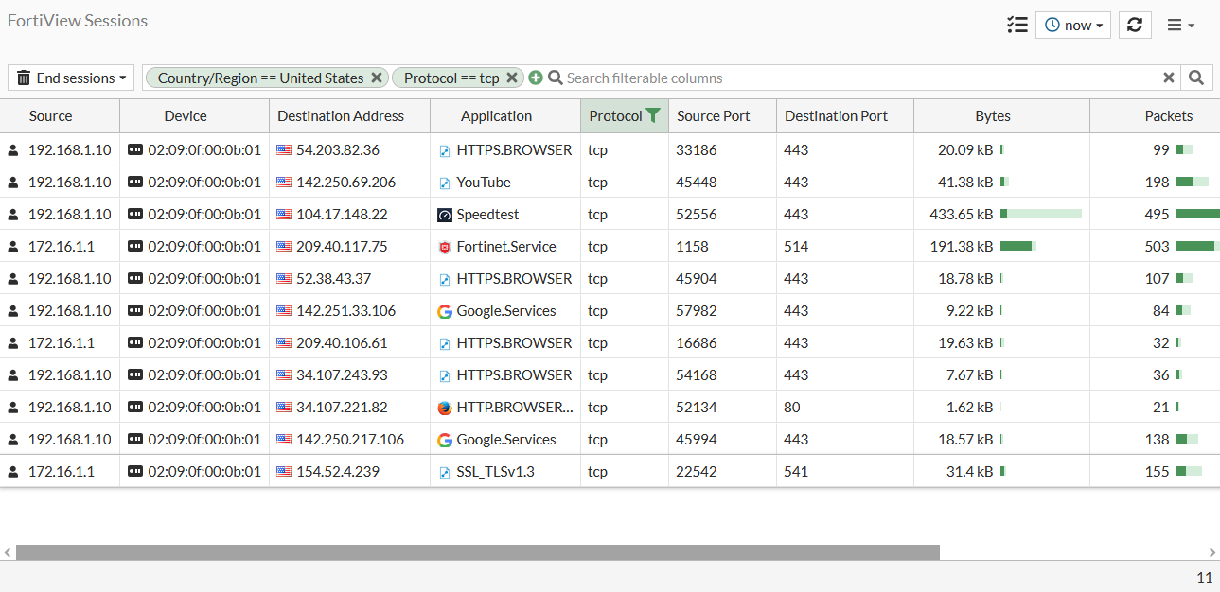Click the Fortinet.Service shield icon
This screenshot has width=1220, height=592.
tap(444, 246)
